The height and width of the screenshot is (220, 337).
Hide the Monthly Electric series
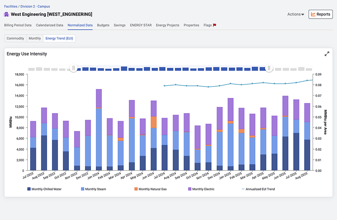point(201,189)
